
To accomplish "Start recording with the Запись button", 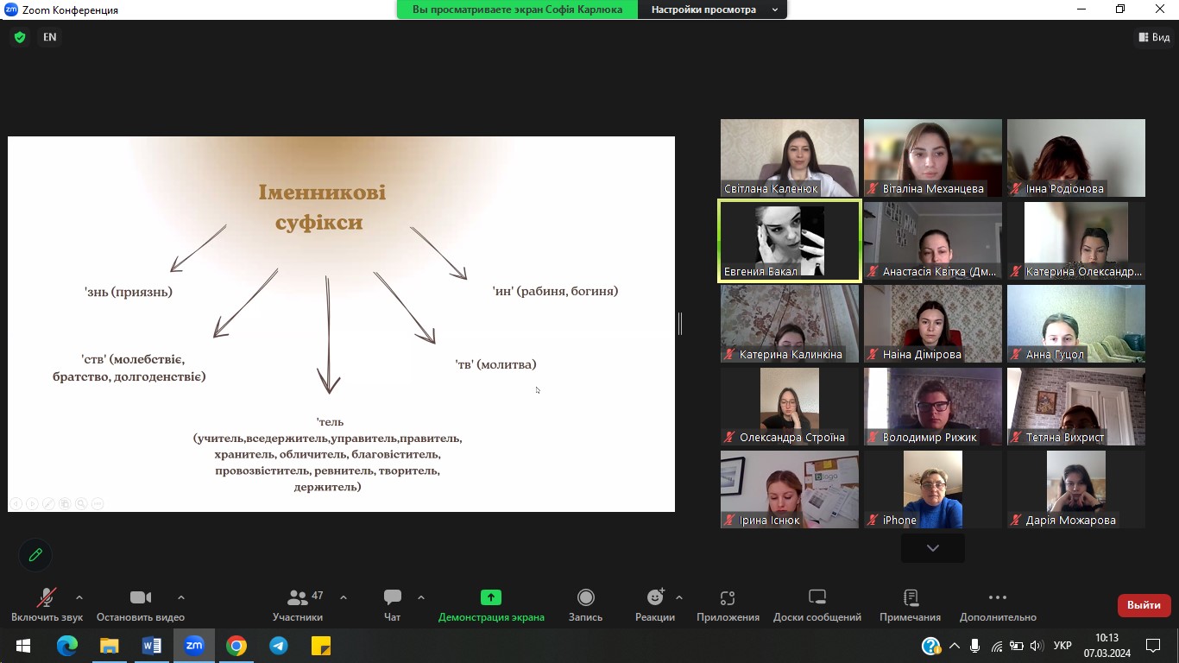I will pos(585,604).
